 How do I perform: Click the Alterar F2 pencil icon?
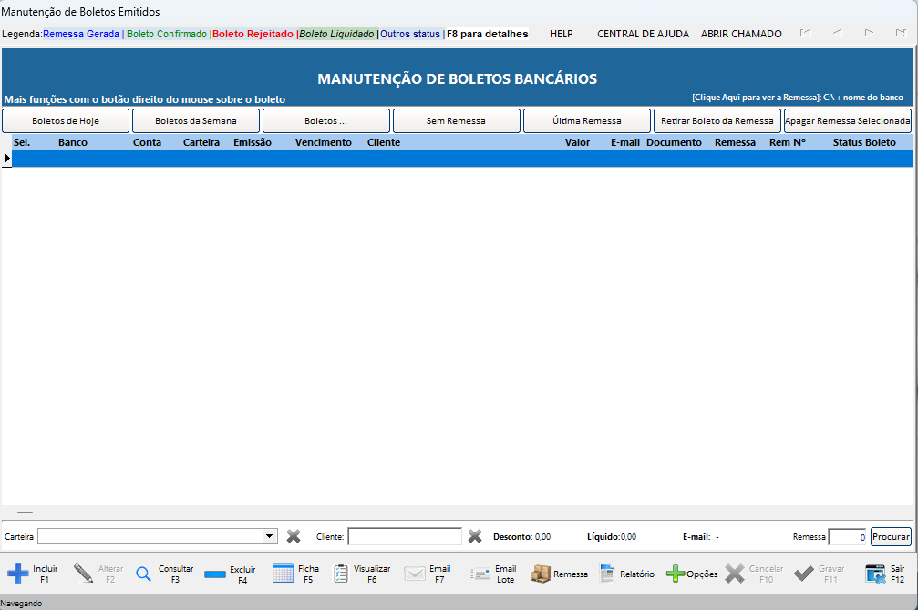point(83,574)
